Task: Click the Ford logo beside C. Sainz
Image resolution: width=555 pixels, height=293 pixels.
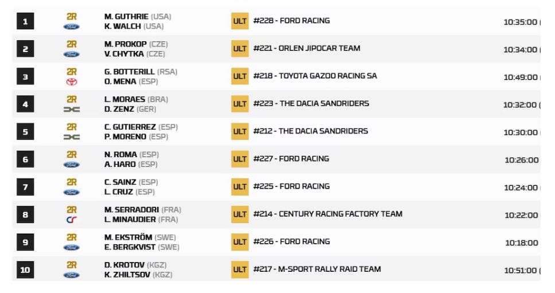Action: pyautogui.click(x=72, y=192)
